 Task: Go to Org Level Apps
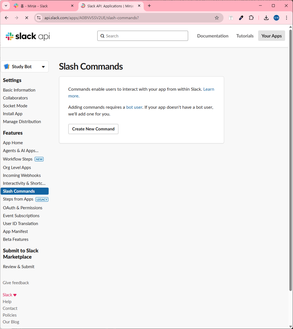point(17,167)
